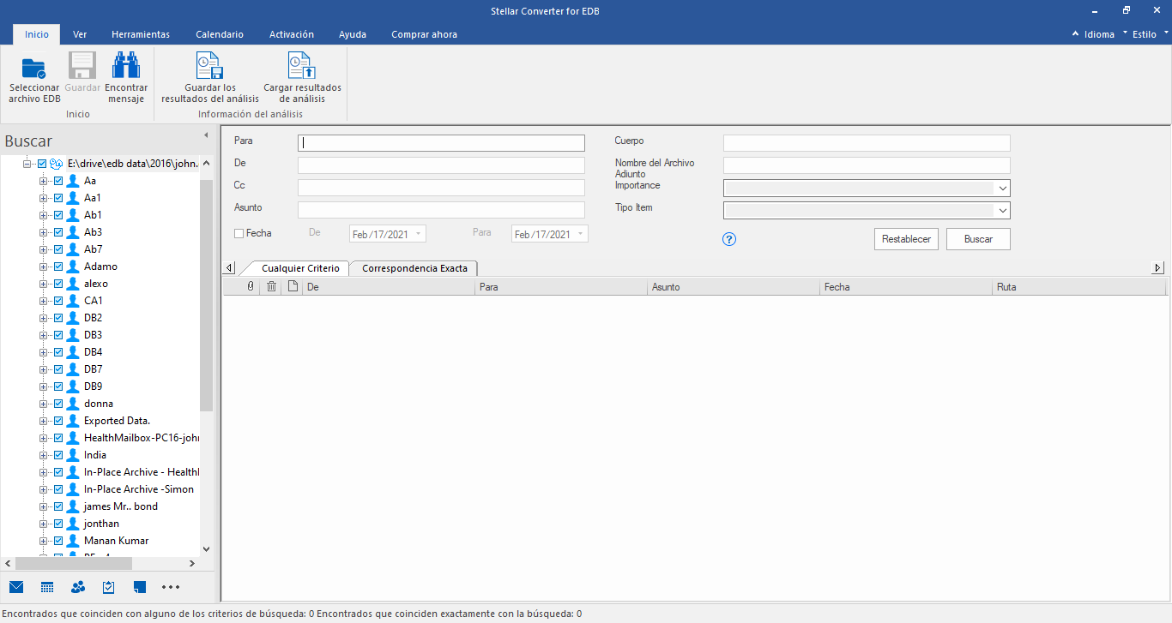Click Cargar resultados de análisis
The height and width of the screenshot is (623, 1172).
[x=302, y=79]
